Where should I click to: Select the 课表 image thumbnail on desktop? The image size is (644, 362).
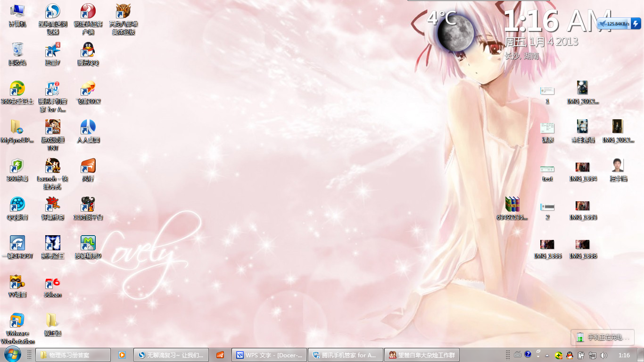(x=547, y=128)
